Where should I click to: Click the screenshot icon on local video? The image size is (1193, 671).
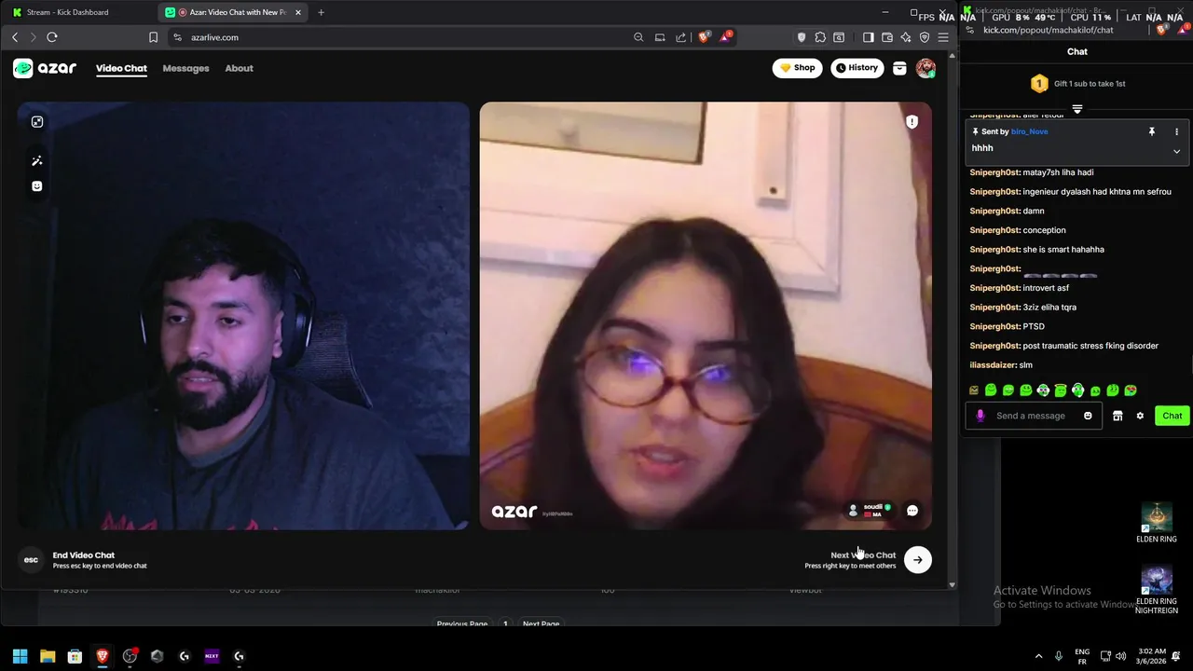(37, 122)
